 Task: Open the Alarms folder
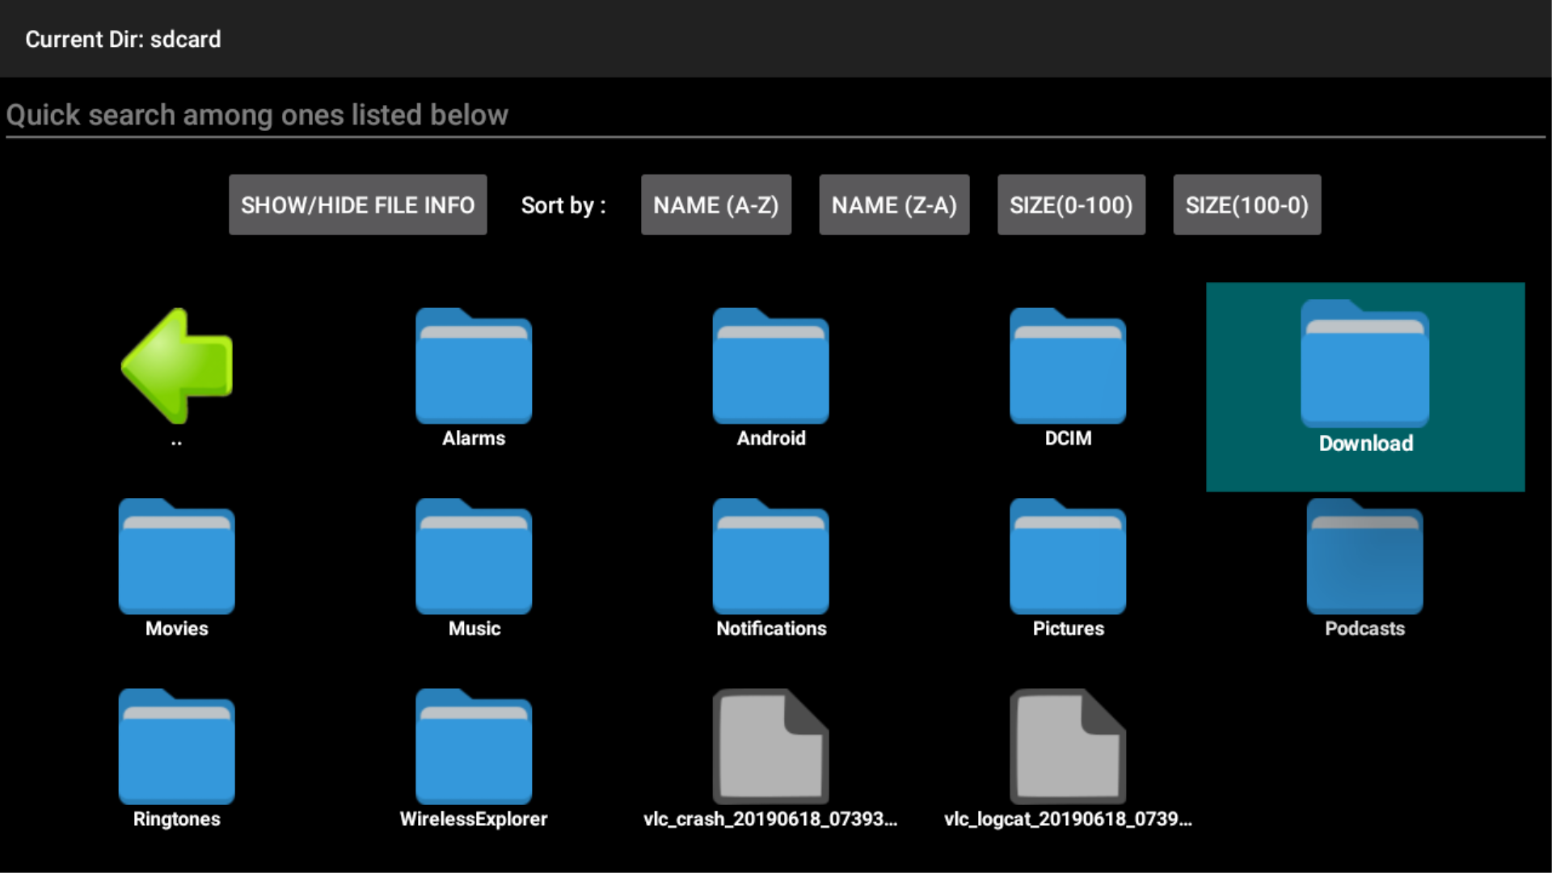pos(473,372)
